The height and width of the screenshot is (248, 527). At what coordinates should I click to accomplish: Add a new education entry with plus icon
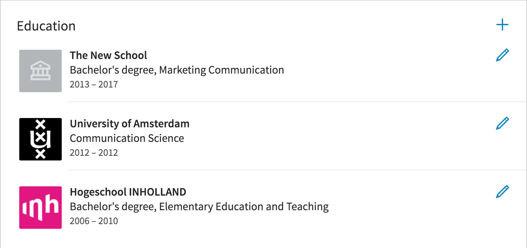[x=502, y=25]
